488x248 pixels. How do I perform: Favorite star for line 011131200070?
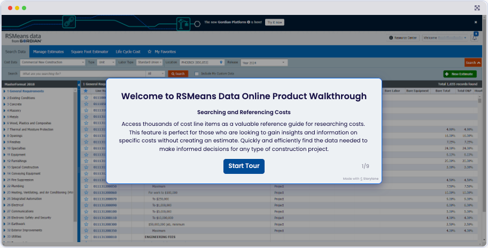coord(86,199)
